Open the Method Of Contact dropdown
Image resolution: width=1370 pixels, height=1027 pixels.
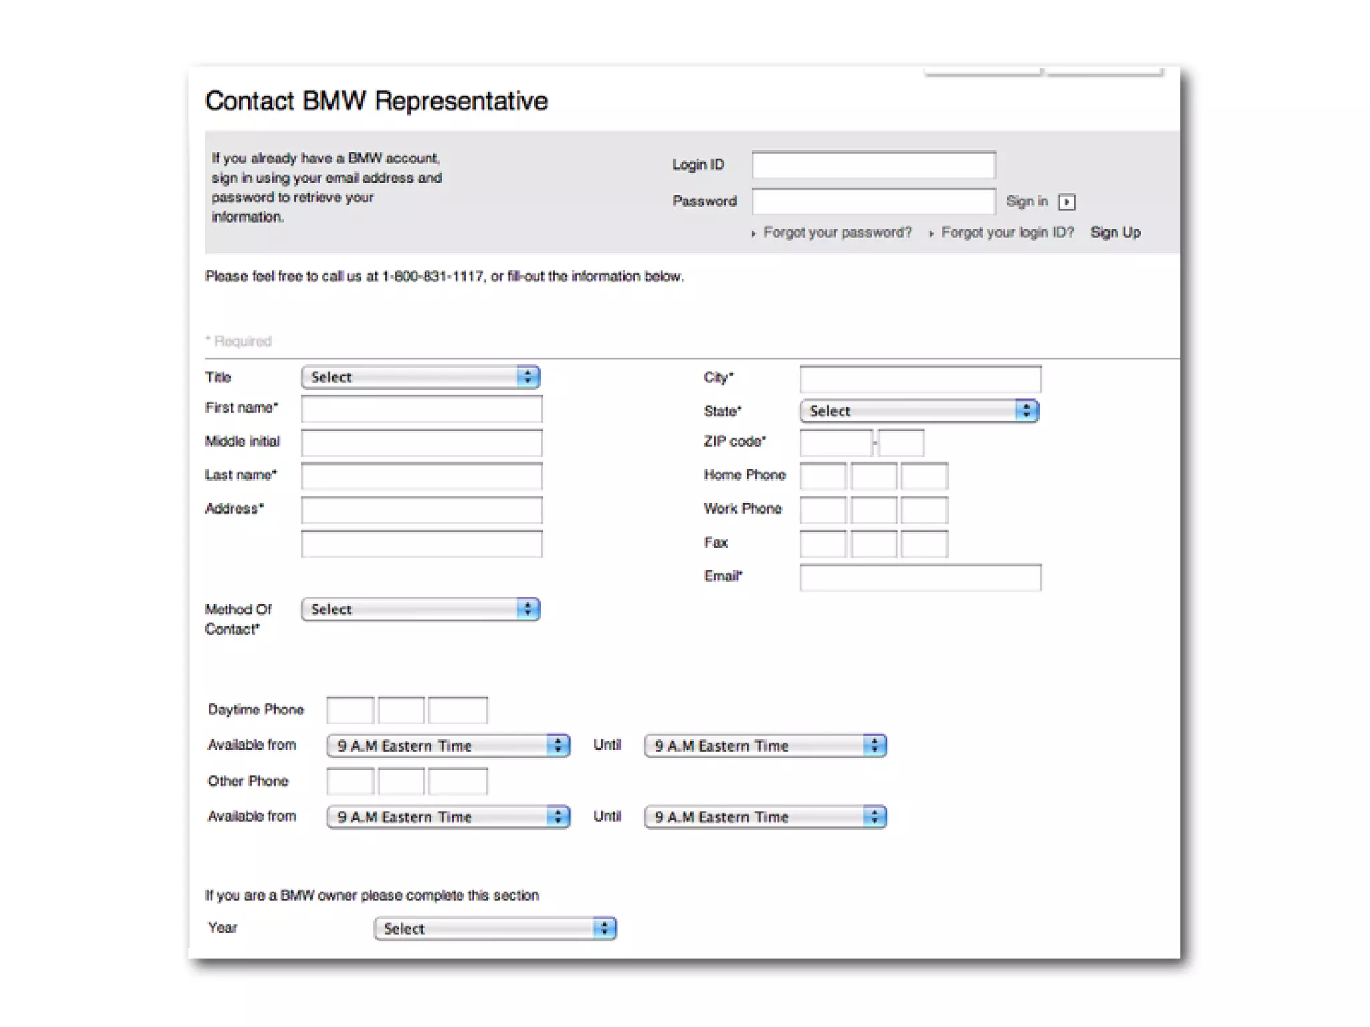coord(420,609)
